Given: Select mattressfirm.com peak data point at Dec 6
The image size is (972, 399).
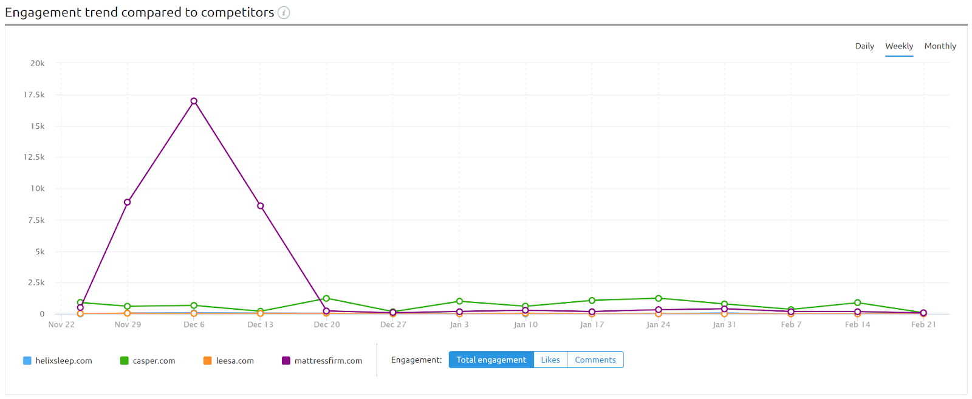Looking at the screenshot, I should (x=194, y=100).
